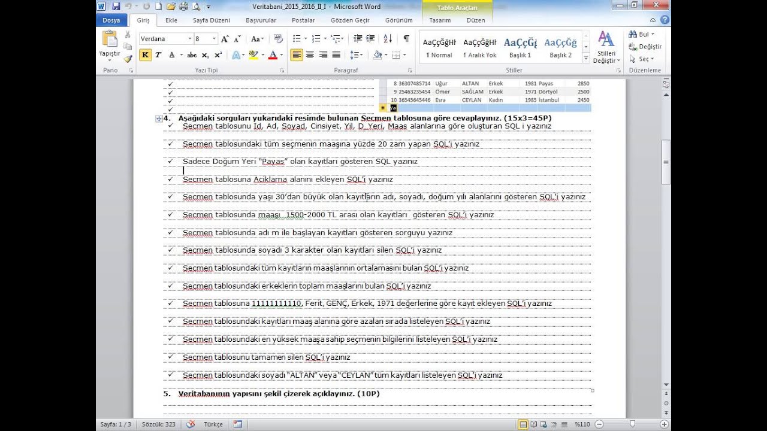The width and height of the screenshot is (767, 431).
Task: Apply the Normal style
Action: pos(439,47)
